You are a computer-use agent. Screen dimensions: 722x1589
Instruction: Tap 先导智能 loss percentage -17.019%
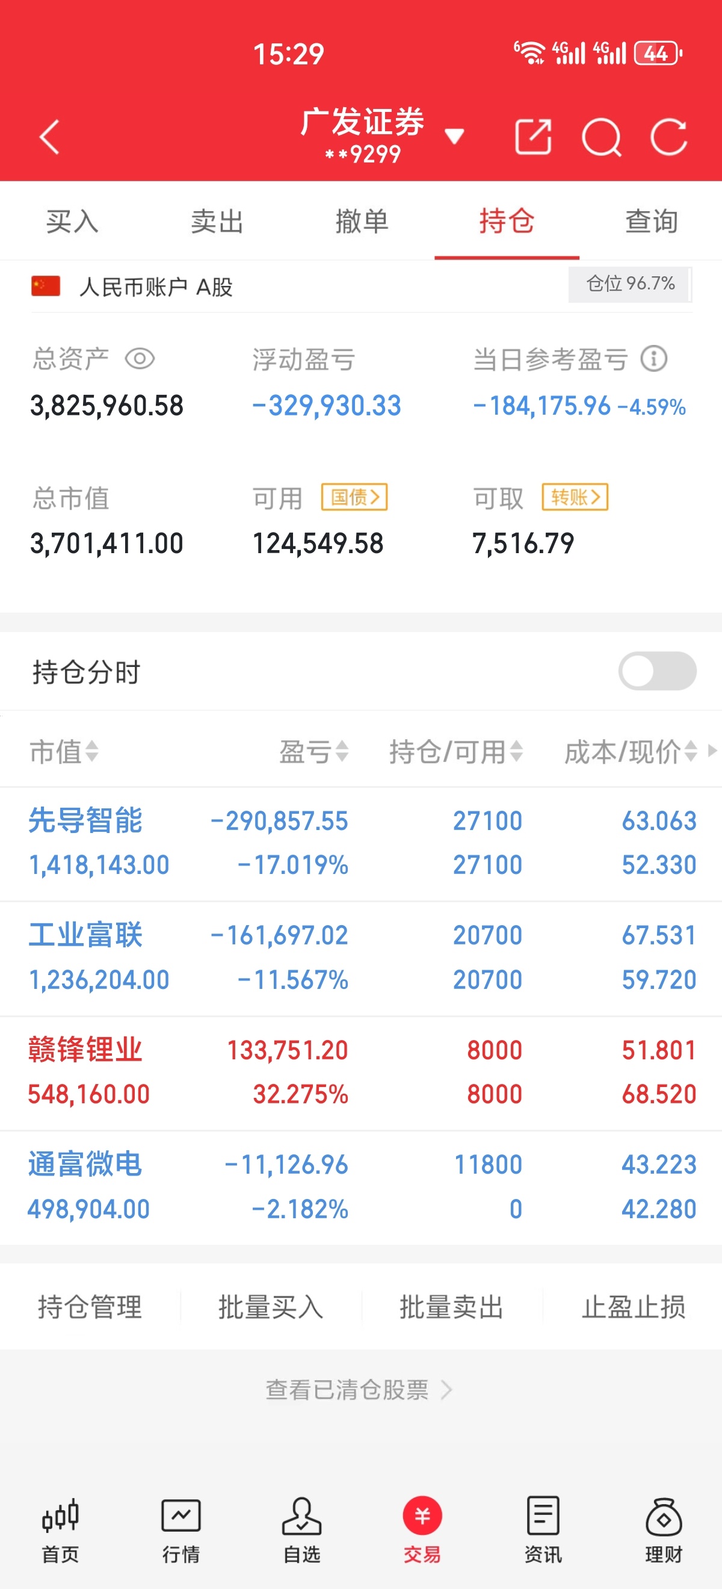[x=293, y=865]
